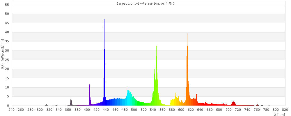
Task: Click the 500 tick label on x-axis
Action: [134, 110]
